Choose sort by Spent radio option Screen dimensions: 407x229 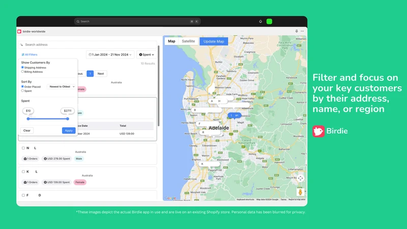(x=22, y=91)
